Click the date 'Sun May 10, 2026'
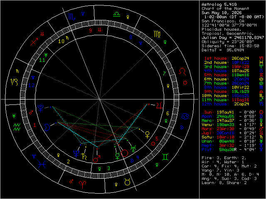Viewport: 266px width, 199px height. pos(222,13)
